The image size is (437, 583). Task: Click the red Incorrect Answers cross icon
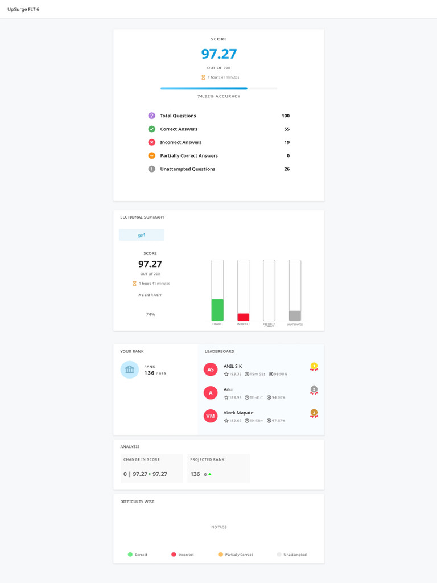tap(151, 142)
